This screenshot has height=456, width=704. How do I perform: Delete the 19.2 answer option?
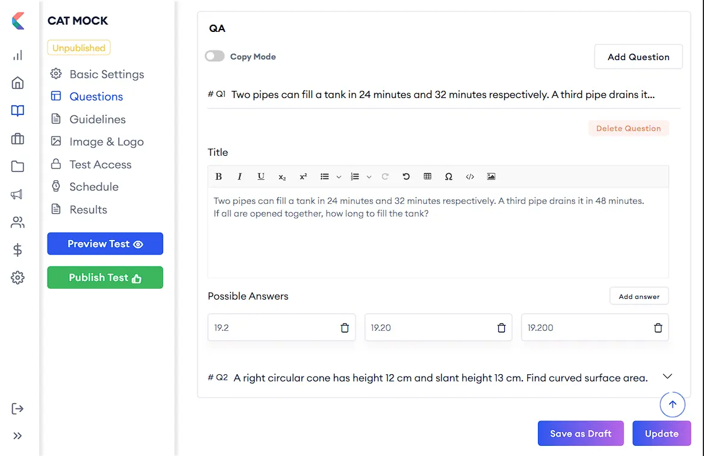pyautogui.click(x=345, y=328)
